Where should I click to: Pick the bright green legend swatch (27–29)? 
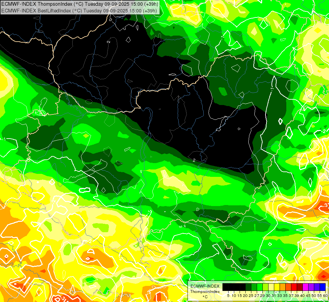click(259, 287)
